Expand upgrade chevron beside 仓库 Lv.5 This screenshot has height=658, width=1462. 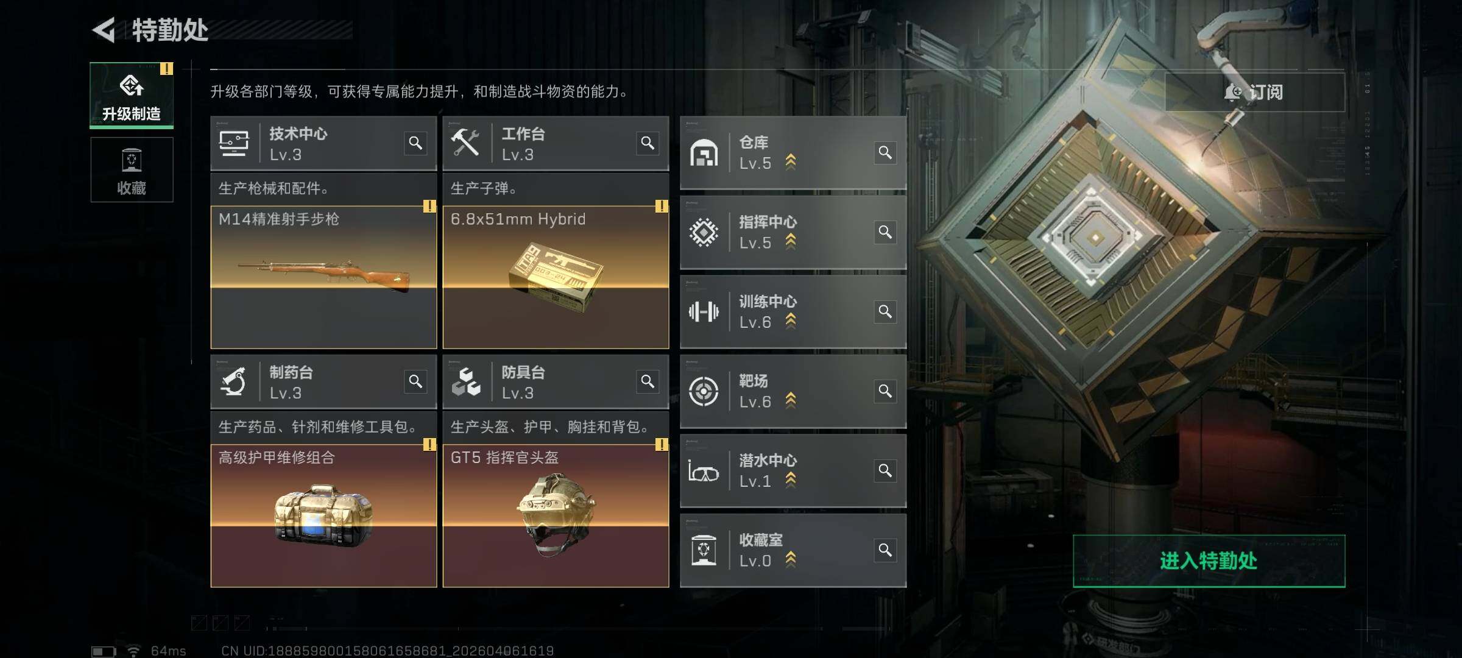pyautogui.click(x=791, y=161)
